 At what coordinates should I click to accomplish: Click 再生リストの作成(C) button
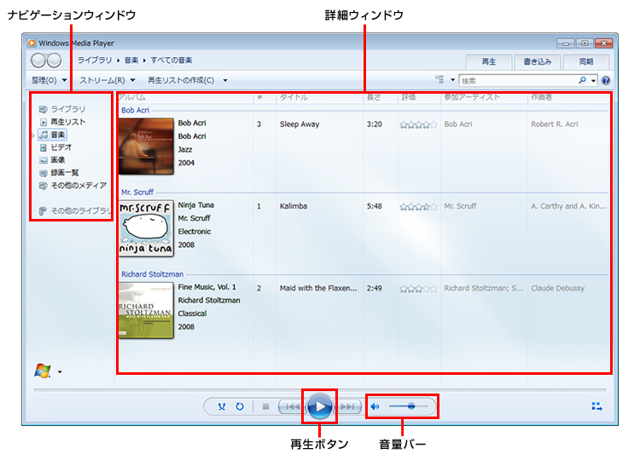click(x=181, y=80)
